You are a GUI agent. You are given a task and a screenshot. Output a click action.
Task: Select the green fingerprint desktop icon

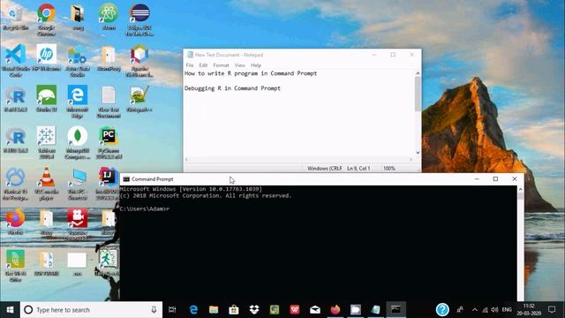[x=16, y=265]
